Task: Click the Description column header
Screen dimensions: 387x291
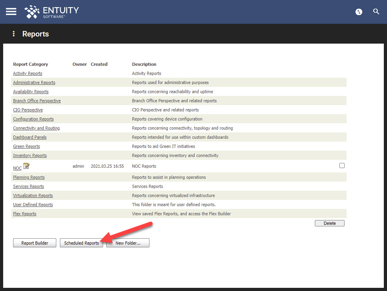Action: point(144,64)
